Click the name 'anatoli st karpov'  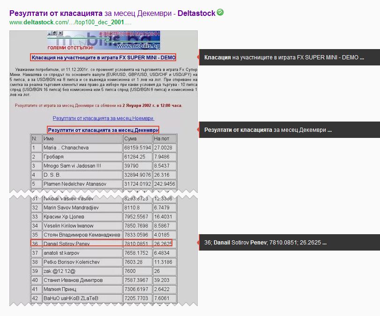point(61,253)
